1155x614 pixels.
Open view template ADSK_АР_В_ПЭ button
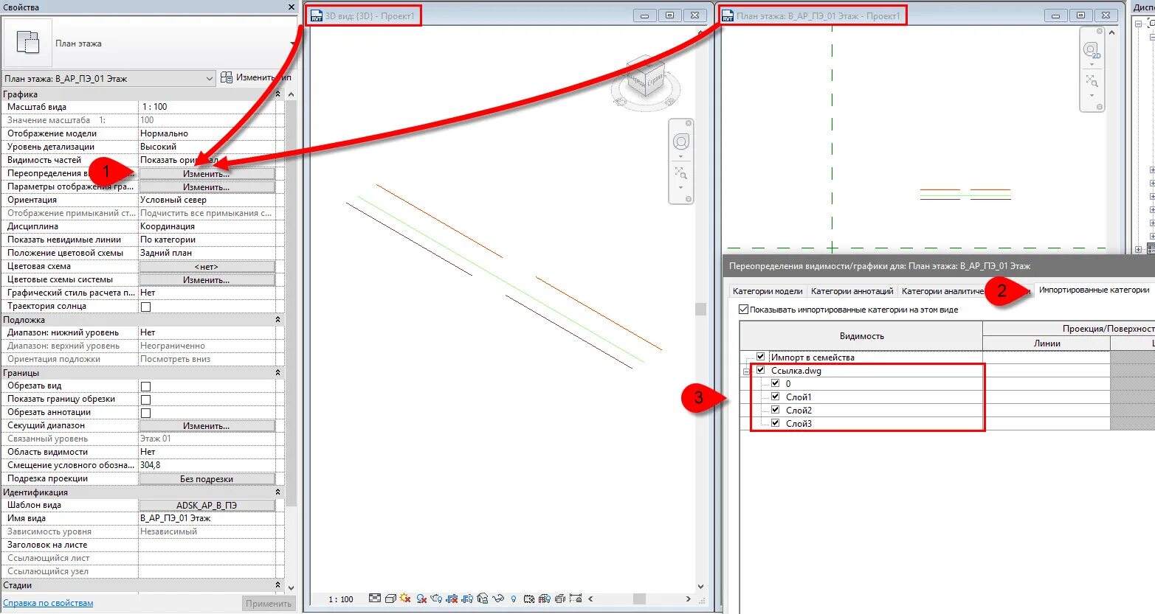point(207,506)
